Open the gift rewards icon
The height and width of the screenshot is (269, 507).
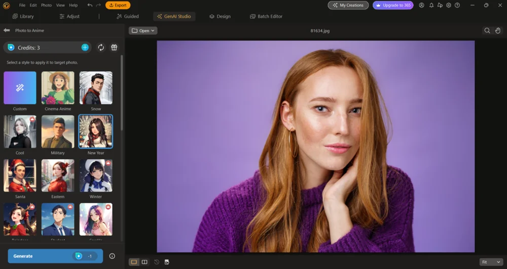[x=114, y=48]
